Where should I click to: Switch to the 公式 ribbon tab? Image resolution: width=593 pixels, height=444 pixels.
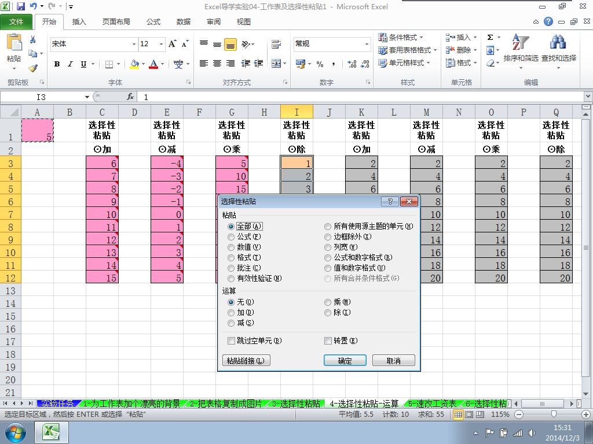[153, 22]
